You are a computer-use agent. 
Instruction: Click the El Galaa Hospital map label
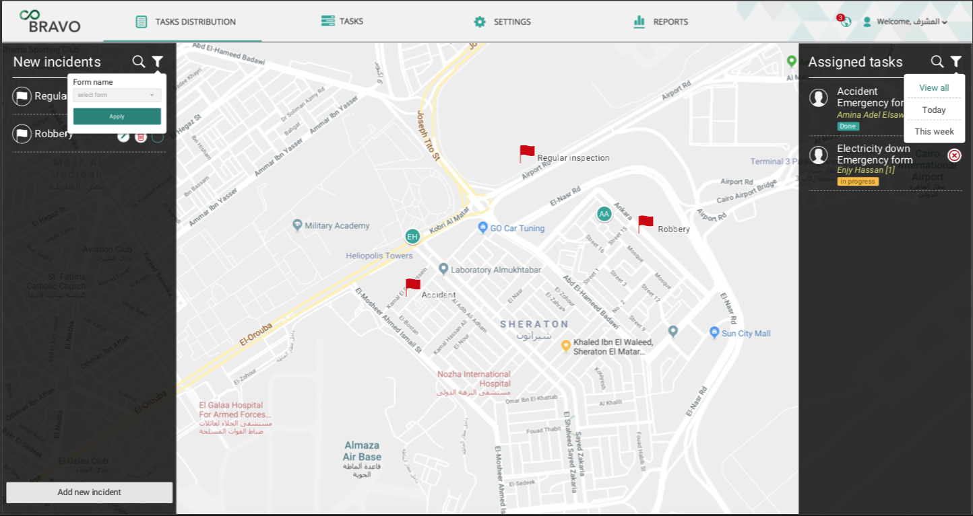tap(235, 418)
